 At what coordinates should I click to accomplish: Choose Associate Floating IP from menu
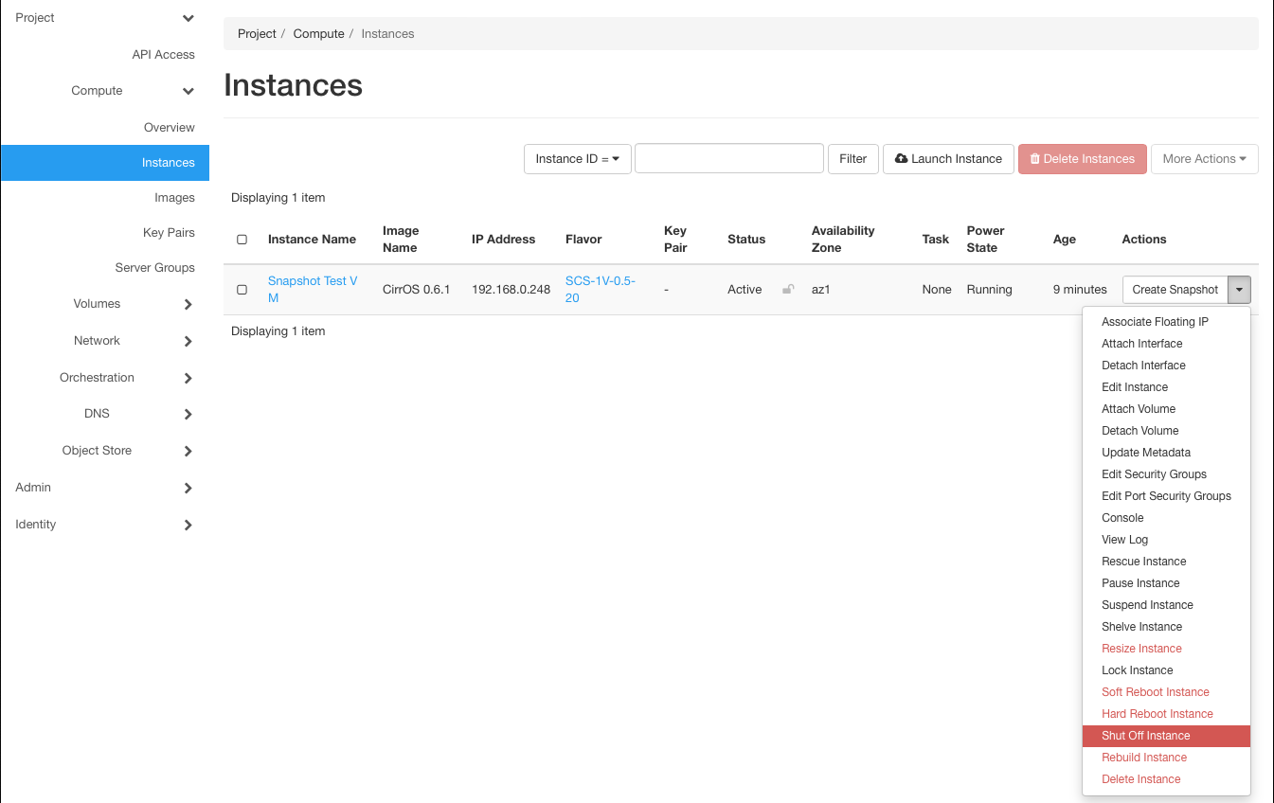1166,322
